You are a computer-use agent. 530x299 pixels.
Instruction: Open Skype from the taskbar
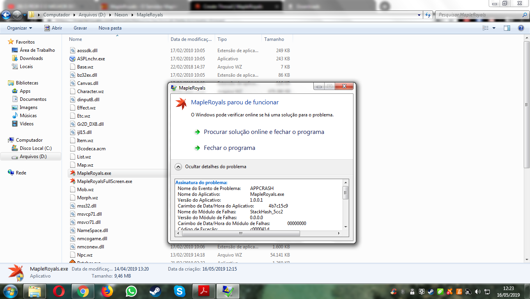(x=180, y=291)
